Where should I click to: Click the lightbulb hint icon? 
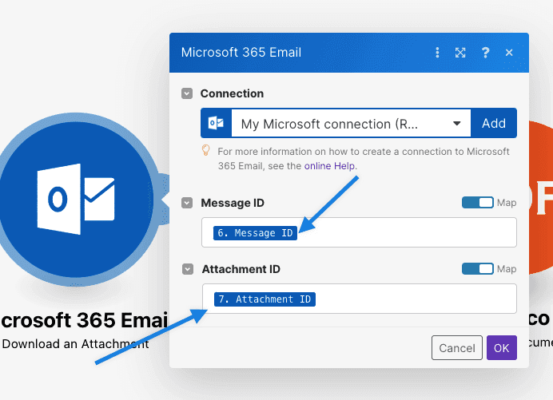[x=205, y=150]
